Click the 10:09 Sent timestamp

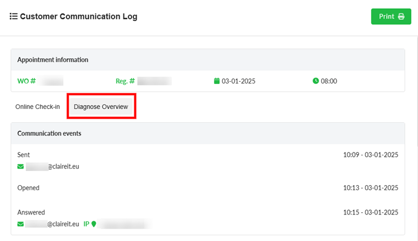coord(370,155)
